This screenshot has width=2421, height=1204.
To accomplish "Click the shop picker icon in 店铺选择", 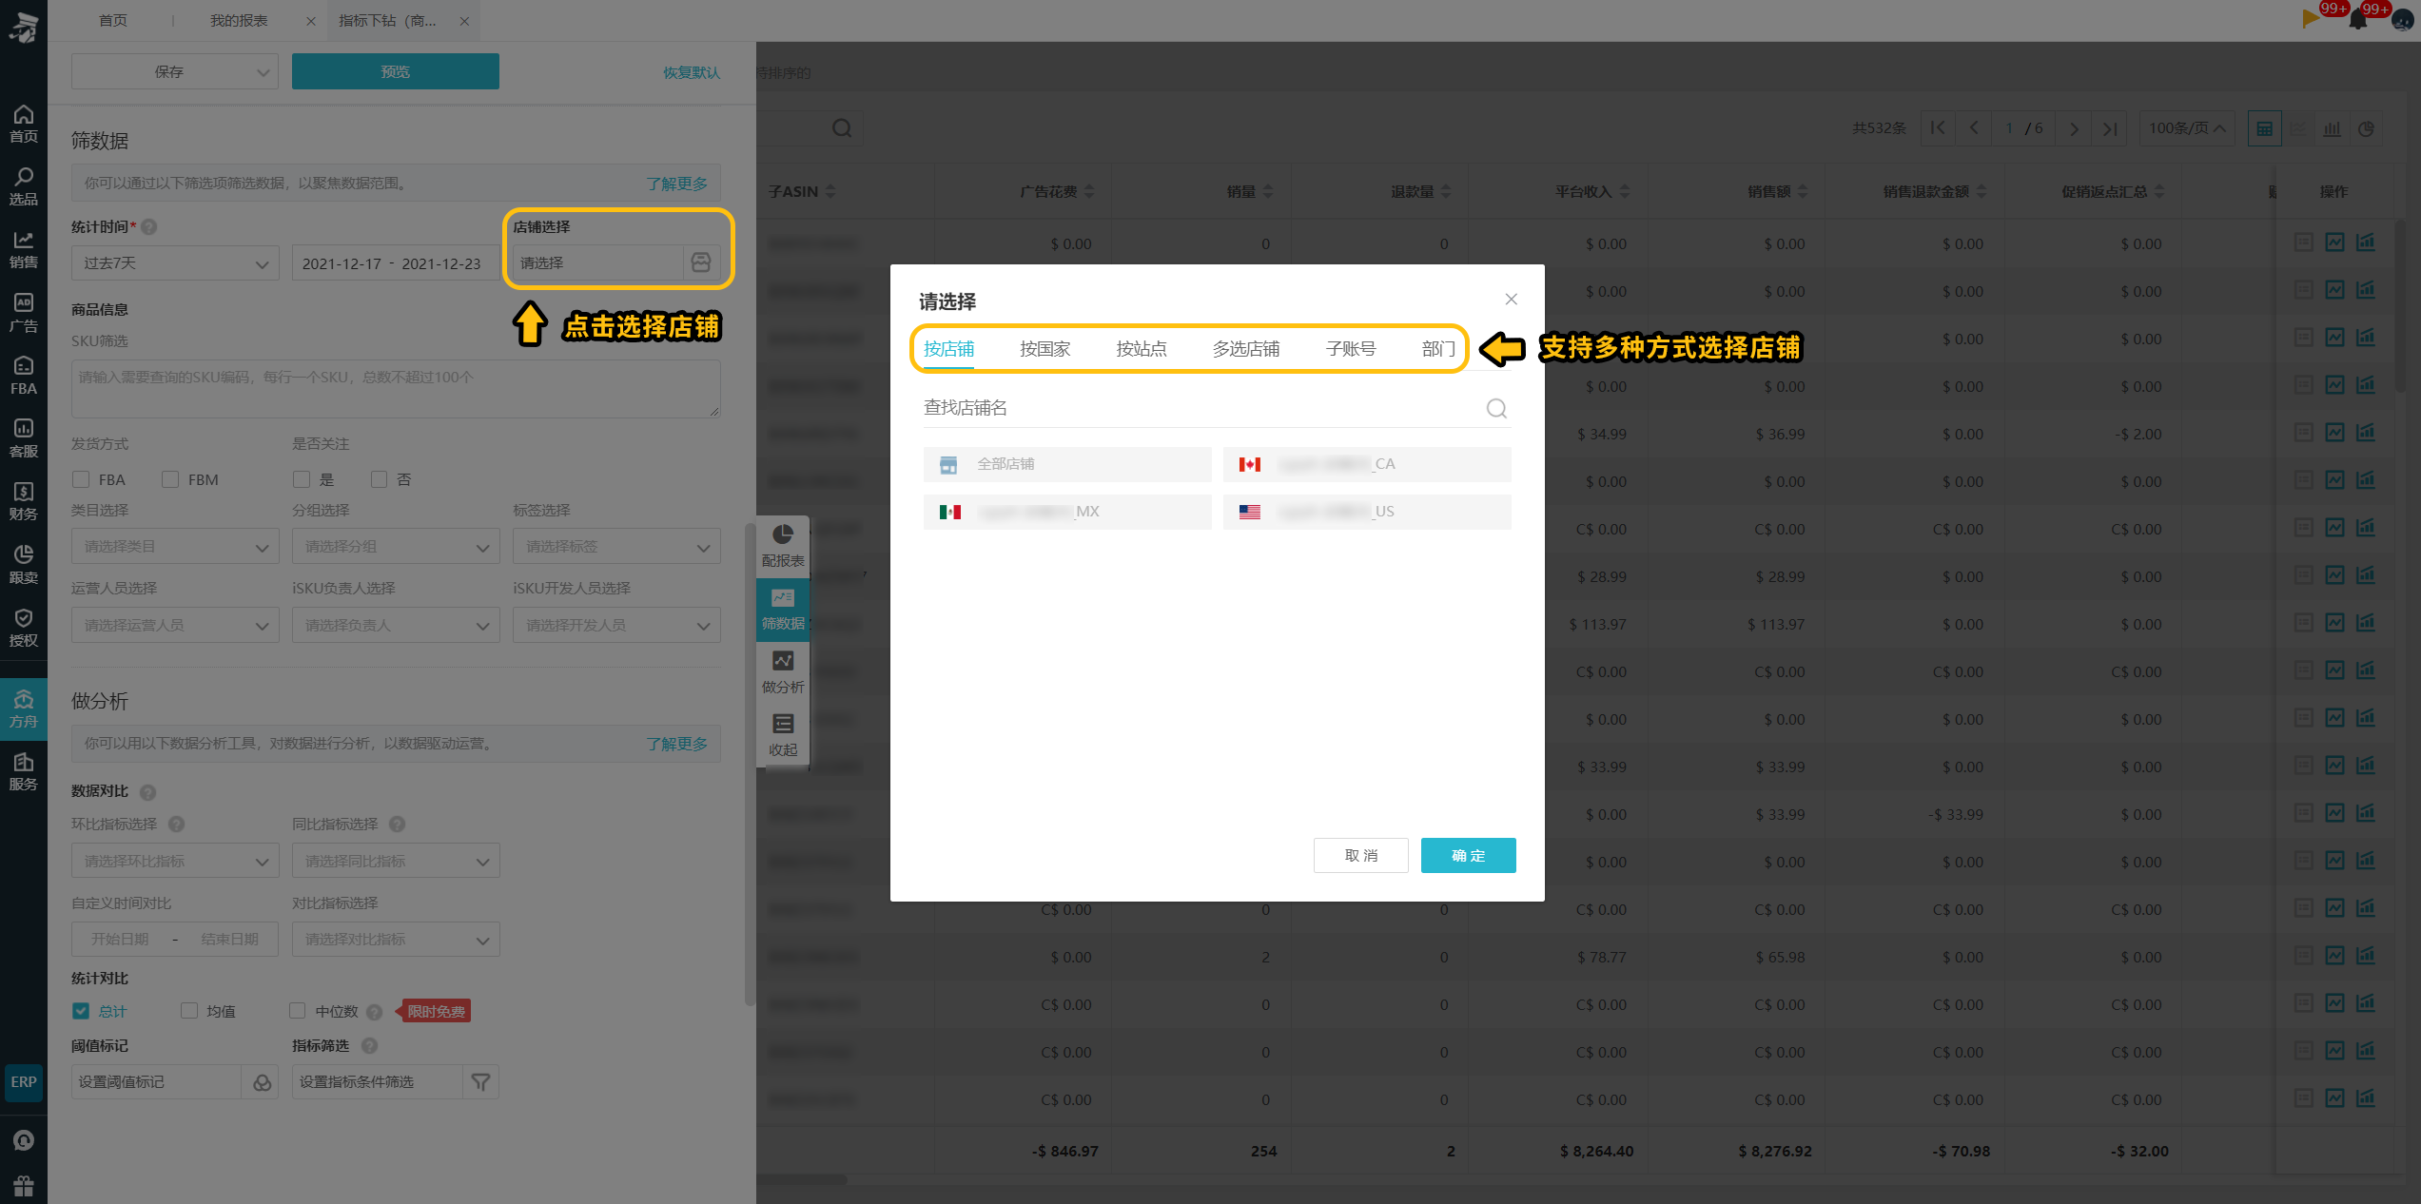I will coord(701,262).
